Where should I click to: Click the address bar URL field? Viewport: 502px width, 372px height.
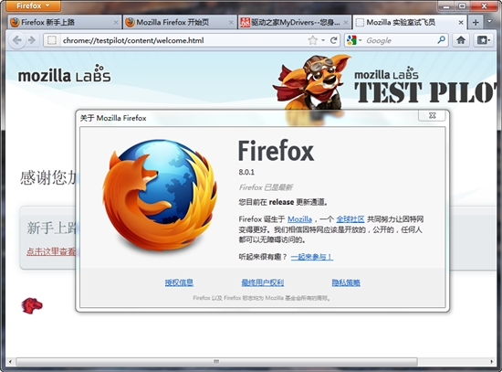[x=183, y=40]
